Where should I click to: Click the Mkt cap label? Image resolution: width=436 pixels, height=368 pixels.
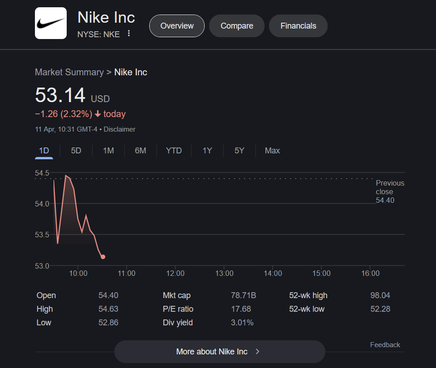tap(176, 295)
